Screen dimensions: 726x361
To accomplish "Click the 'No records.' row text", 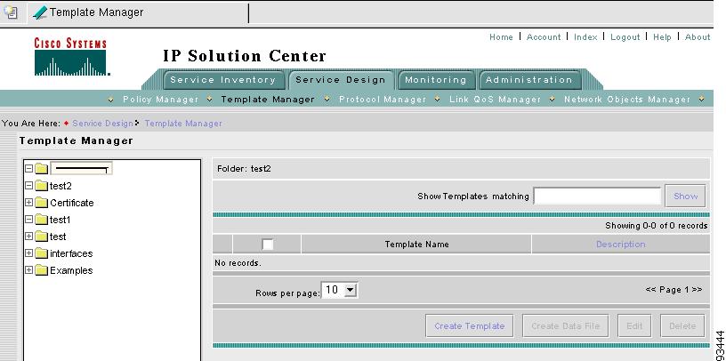I will coord(238,263).
